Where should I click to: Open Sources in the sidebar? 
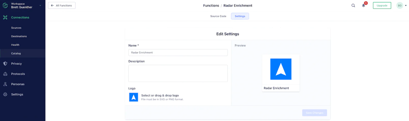tap(16, 28)
